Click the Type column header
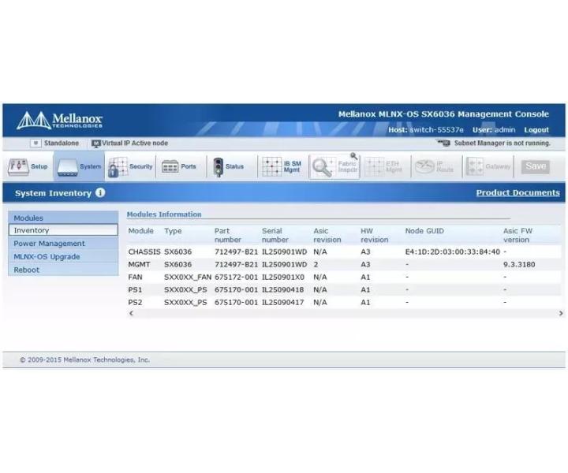This screenshot has width=568, height=473. point(173,231)
